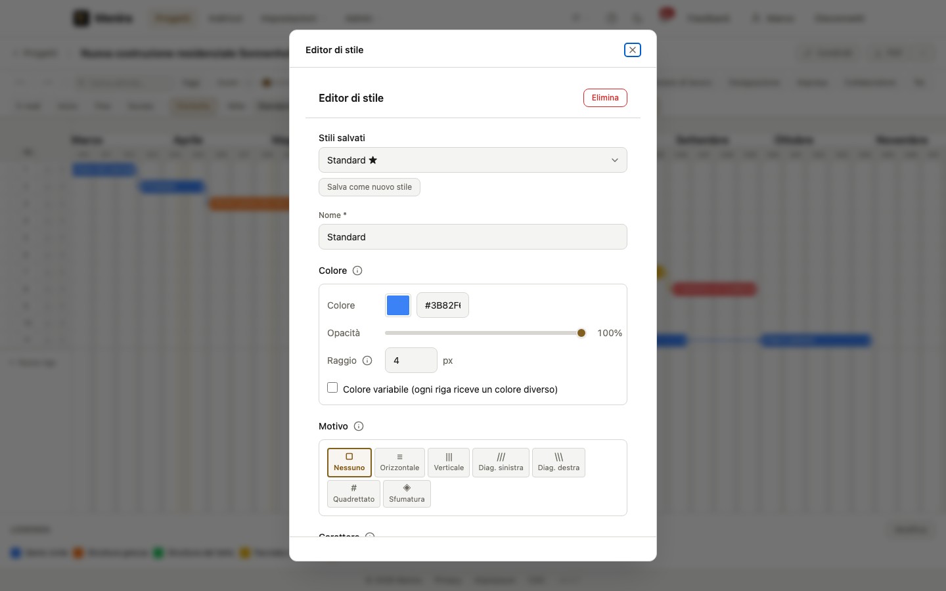Open the blue color swatch picker
This screenshot has width=946, height=591.
click(x=398, y=305)
